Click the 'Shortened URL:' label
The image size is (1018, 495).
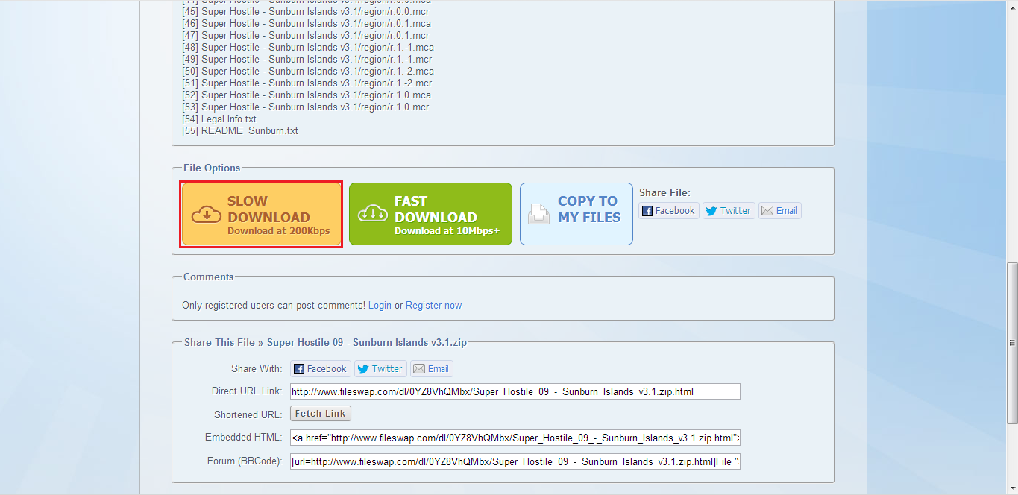[x=248, y=414]
